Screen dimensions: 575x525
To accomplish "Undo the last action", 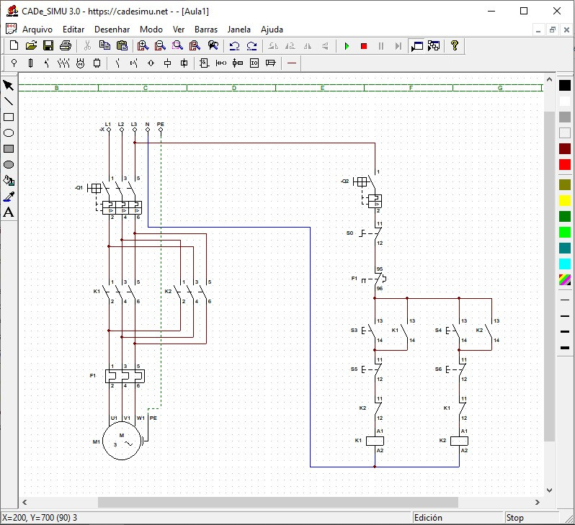I will coord(234,46).
